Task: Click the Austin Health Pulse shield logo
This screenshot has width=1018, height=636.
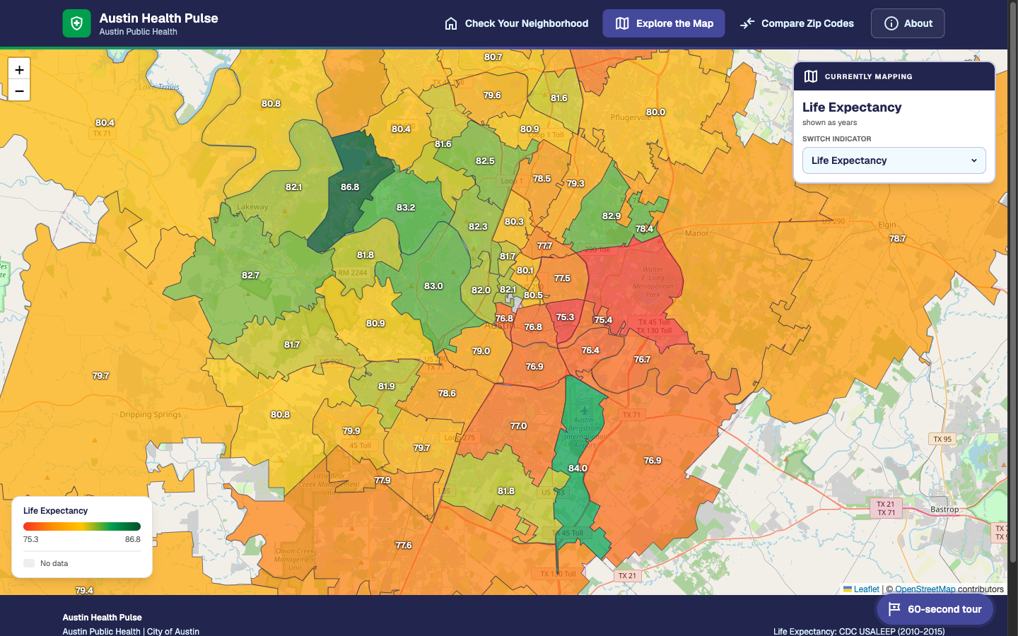Action: point(76,23)
